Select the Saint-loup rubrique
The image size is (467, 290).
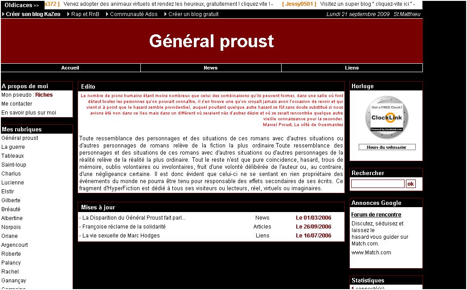pyautogui.click(x=14, y=165)
